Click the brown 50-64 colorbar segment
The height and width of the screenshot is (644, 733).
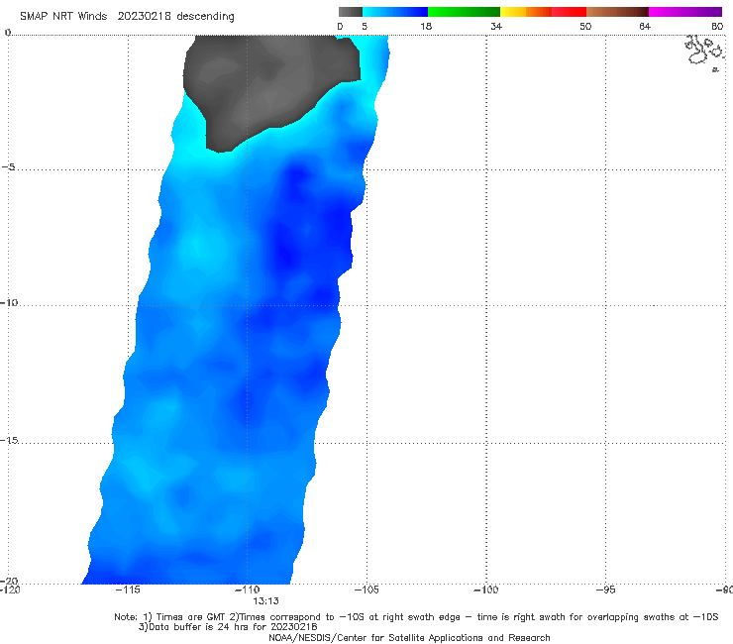coord(617,12)
